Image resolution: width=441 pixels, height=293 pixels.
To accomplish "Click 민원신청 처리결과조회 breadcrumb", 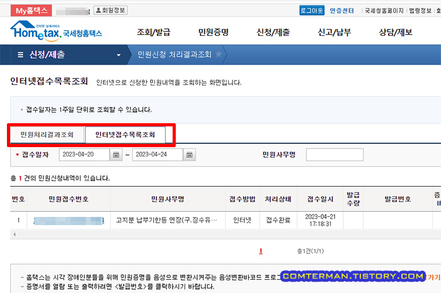I will [175, 55].
